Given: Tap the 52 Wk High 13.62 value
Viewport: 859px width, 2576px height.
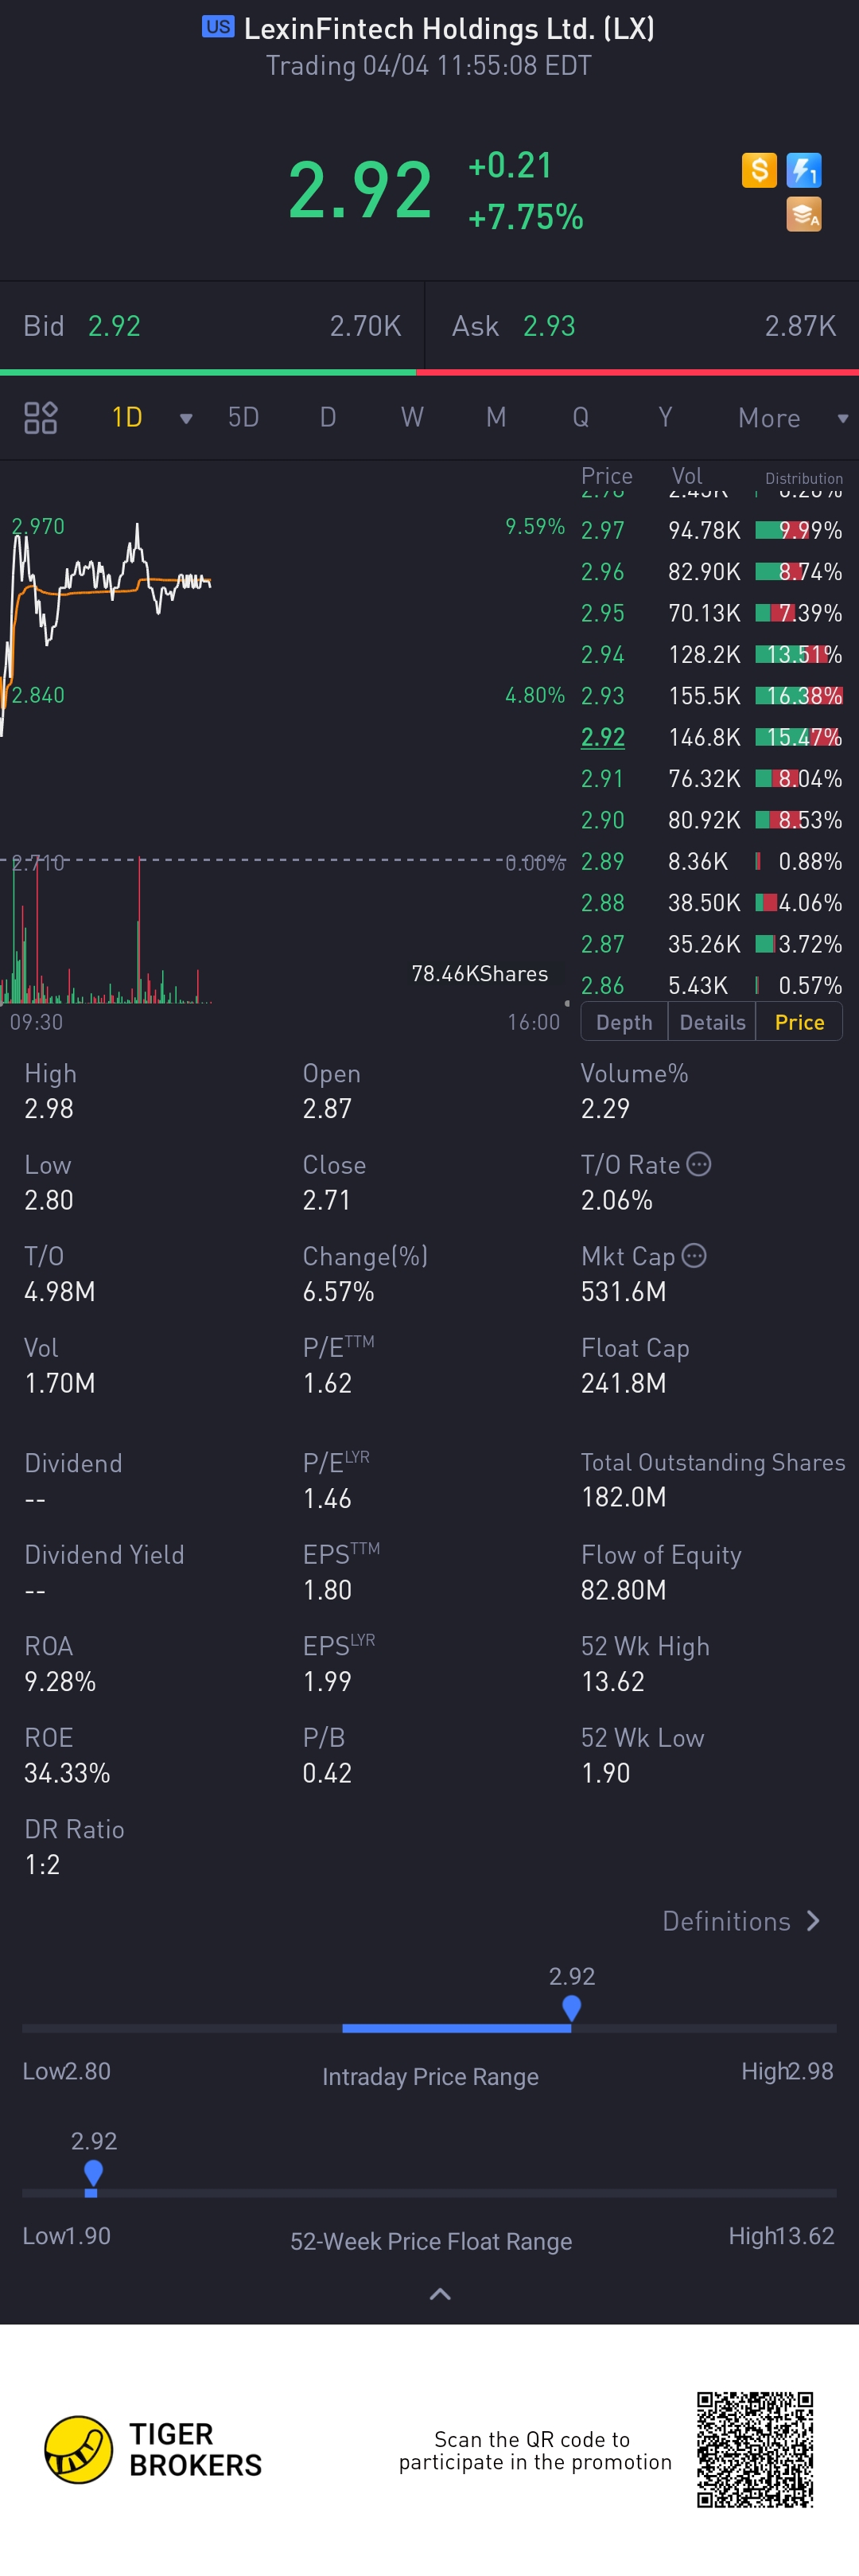Looking at the screenshot, I should 613,1681.
